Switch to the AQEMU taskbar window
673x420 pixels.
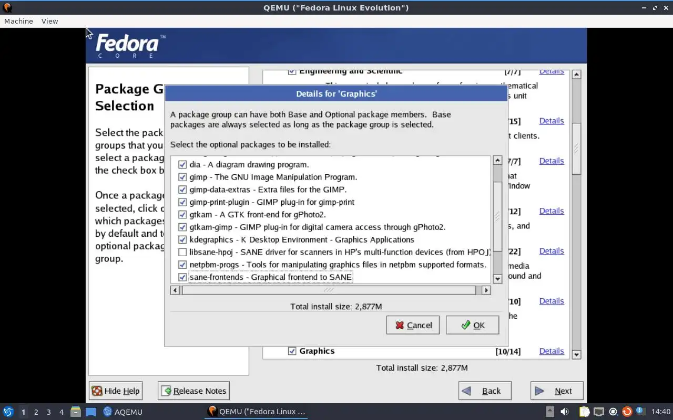coord(123,412)
